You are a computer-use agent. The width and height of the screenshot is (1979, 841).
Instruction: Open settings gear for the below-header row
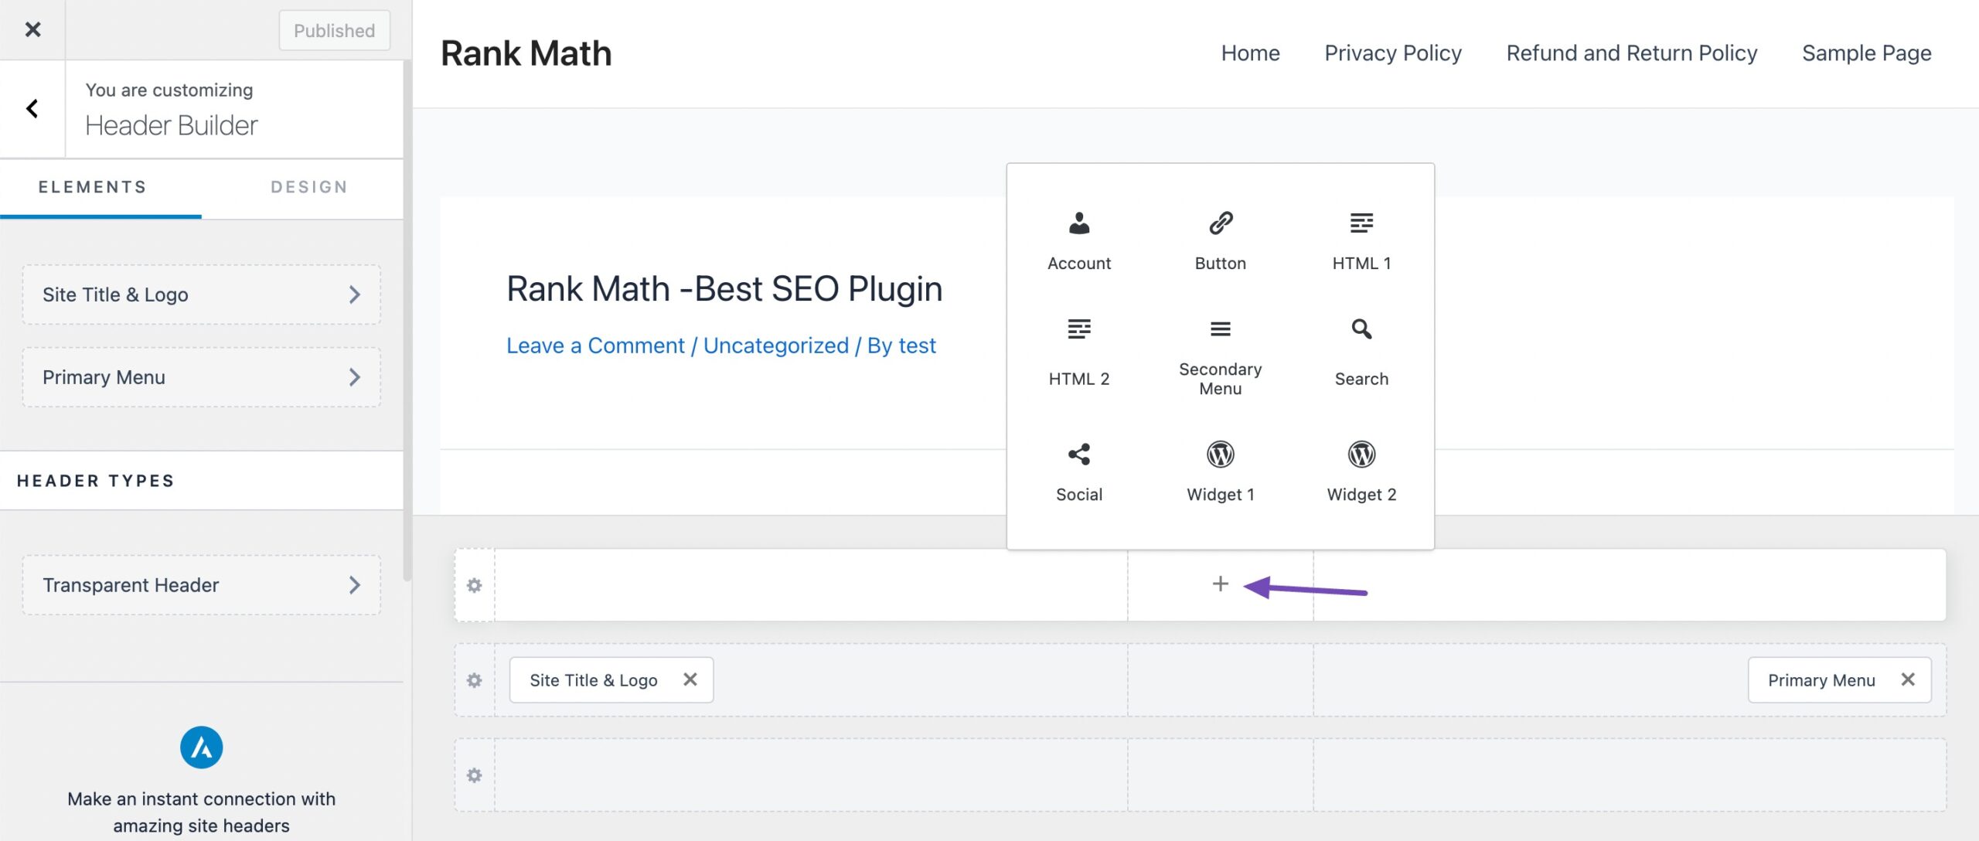click(475, 775)
